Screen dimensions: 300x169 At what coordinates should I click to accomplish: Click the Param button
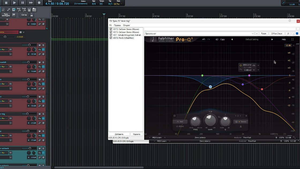(x=264, y=34)
